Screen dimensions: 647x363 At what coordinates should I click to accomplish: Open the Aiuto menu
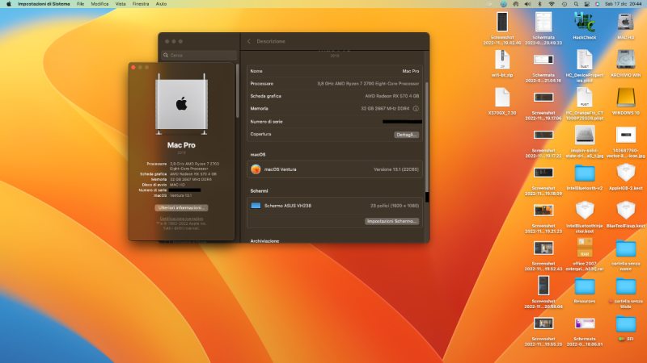[161, 4]
